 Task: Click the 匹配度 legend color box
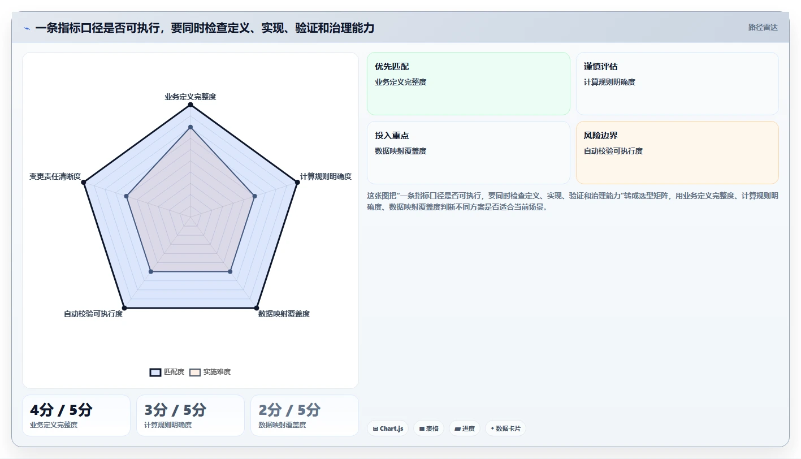[x=155, y=372]
